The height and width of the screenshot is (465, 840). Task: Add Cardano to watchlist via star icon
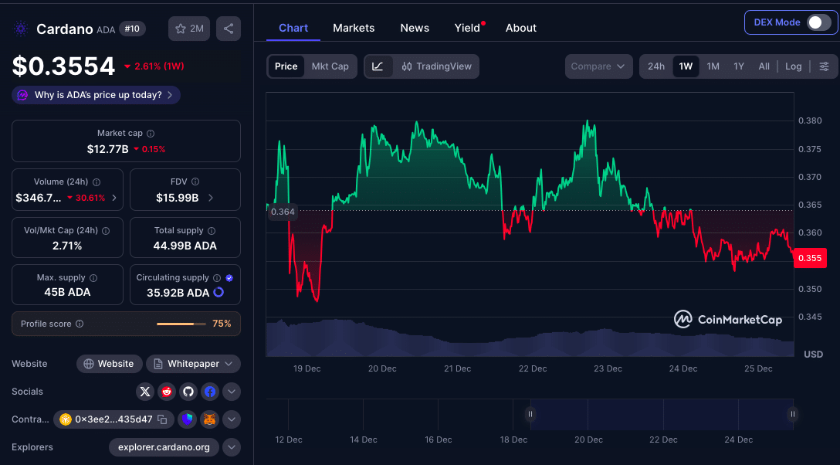point(181,28)
